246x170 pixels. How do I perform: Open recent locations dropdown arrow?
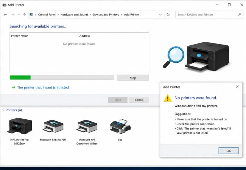click(19, 15)
